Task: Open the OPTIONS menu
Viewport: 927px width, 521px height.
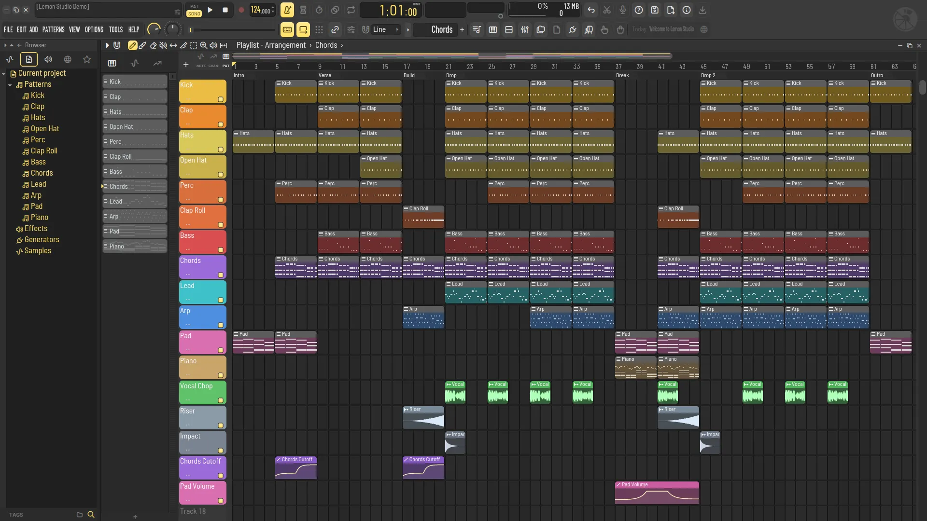Action: tap(94, 30)
